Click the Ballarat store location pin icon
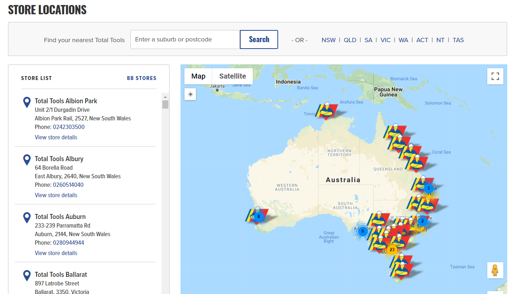The height and width of the screenshot is (294, 513). click(x=27, y=276)
